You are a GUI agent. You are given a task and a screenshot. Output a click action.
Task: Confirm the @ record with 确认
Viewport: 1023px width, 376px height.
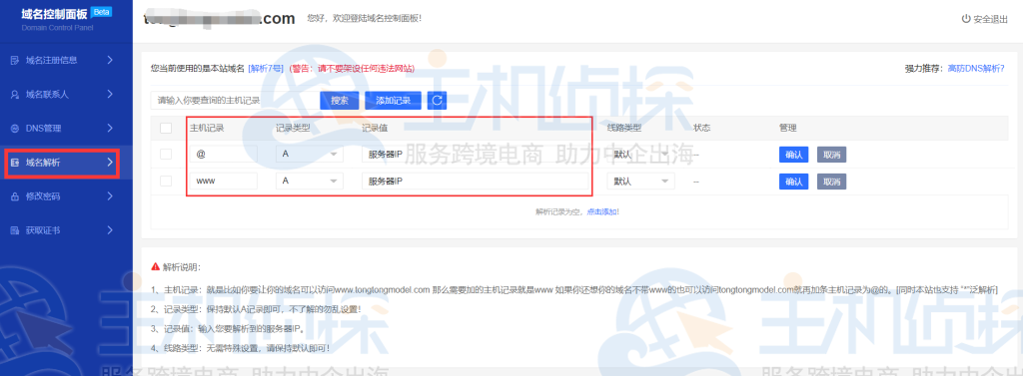794,155
